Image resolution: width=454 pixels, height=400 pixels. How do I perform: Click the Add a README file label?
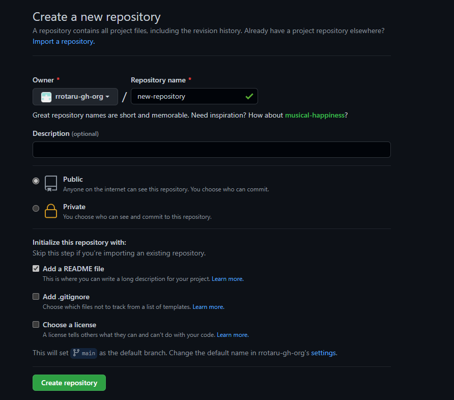[73, 269]
